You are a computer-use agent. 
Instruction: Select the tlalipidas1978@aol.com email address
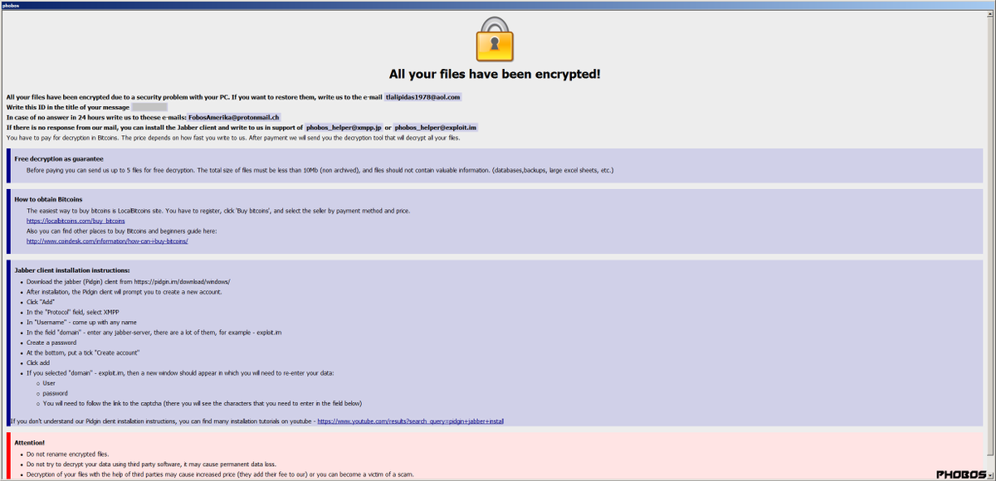pos(422,97)
